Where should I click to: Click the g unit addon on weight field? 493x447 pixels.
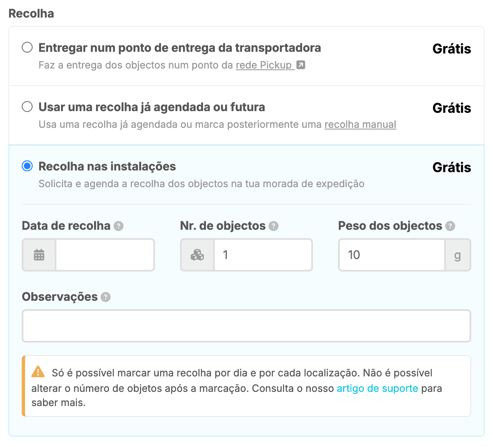(x=457, y=255)
